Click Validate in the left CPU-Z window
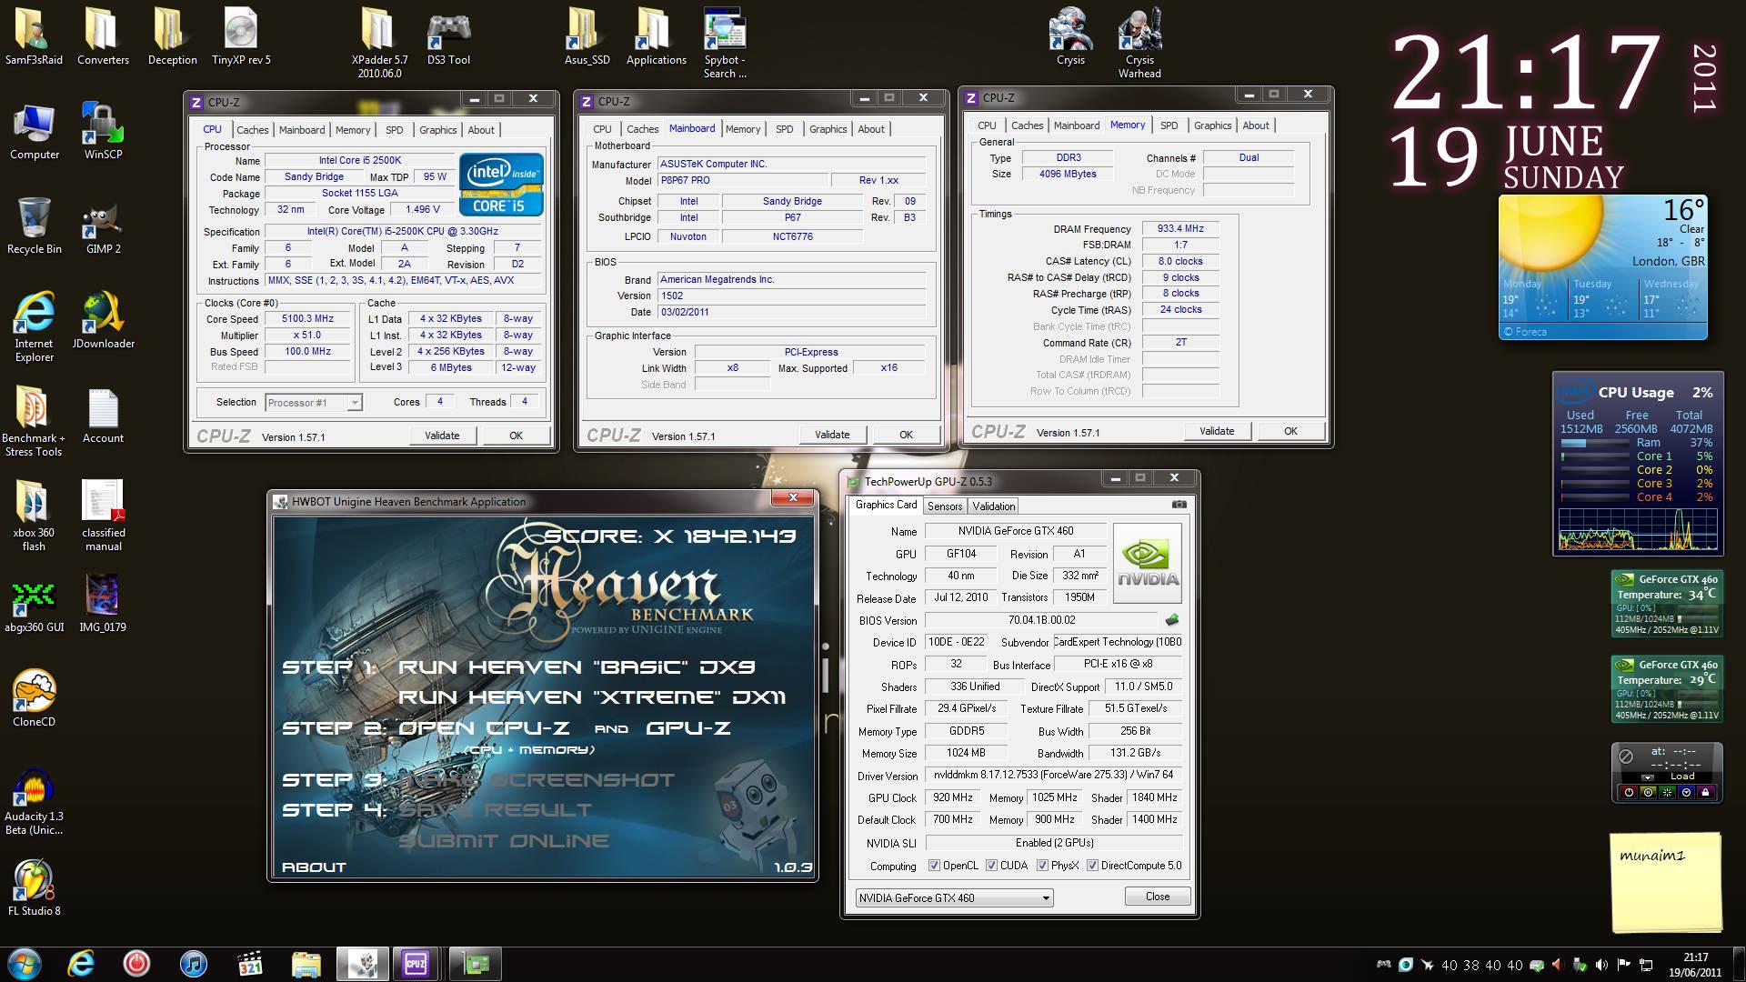The image size is (1746, 982). [442, 436]
